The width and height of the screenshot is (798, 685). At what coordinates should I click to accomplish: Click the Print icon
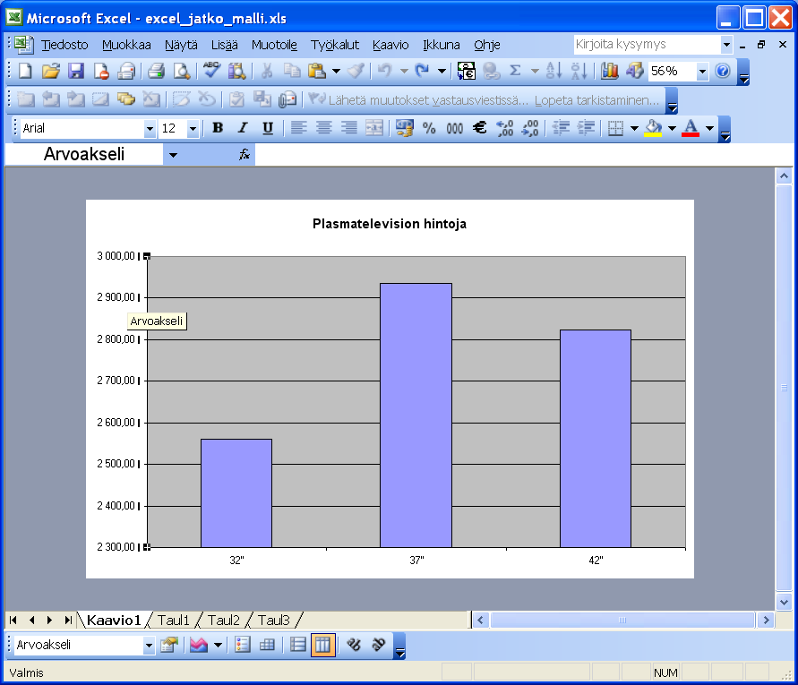click(156, 71)
